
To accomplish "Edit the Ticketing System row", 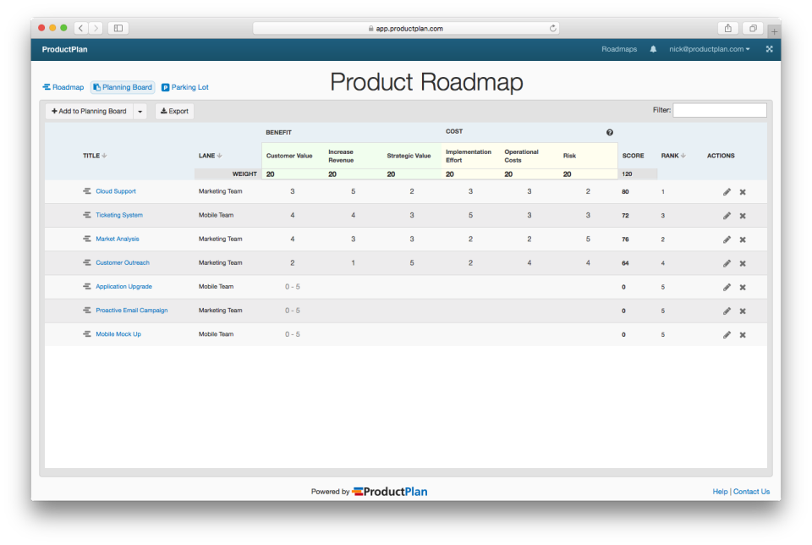I will coord(727,216).
